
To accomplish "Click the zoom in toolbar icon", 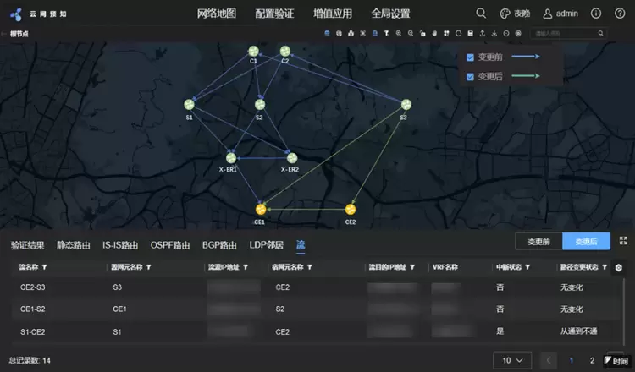I will pos(398,33).
